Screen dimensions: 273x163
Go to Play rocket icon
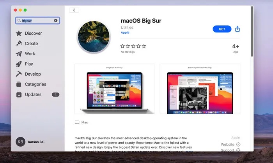pyautogui.click(x=19, y=64)
